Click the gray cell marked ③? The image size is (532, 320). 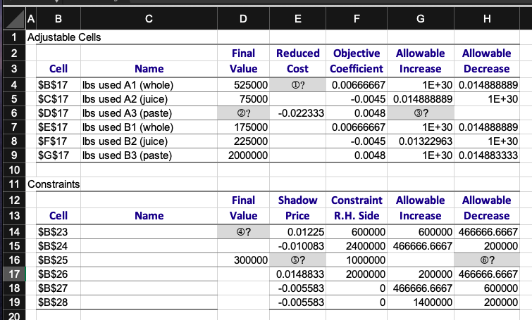pyautogui.click(x=421, y=113)
